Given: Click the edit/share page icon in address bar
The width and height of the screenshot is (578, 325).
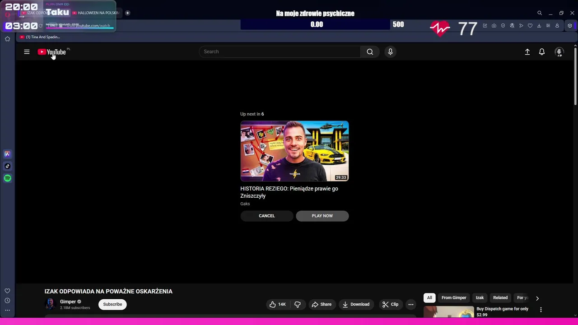Looking at the screenshot, I should tap(485, 26).
